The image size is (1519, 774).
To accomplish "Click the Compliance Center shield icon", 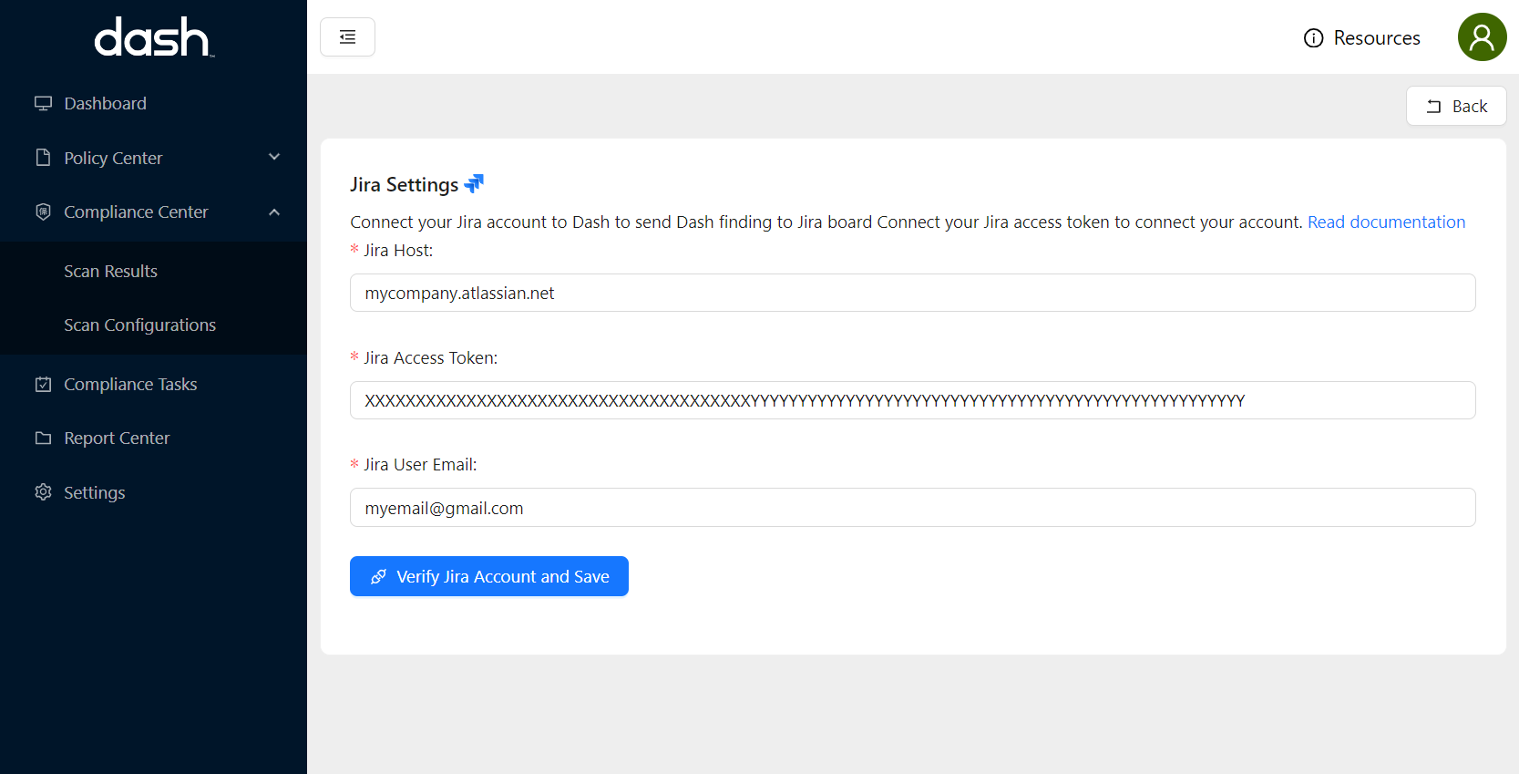I will 43,212.
